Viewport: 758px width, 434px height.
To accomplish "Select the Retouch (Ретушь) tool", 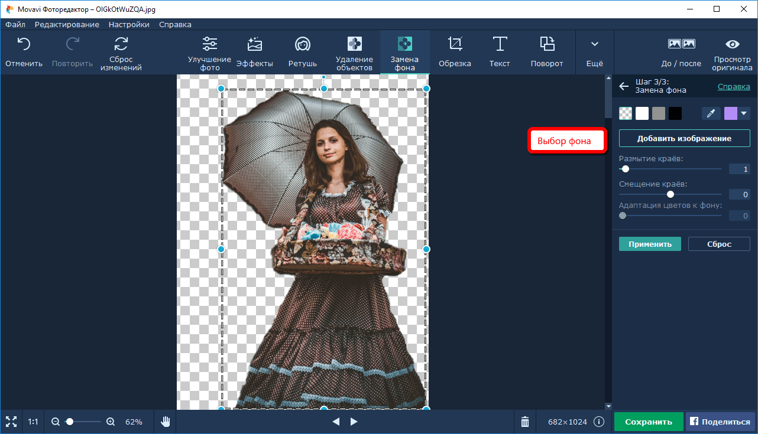I will click(x=303, y=44).
